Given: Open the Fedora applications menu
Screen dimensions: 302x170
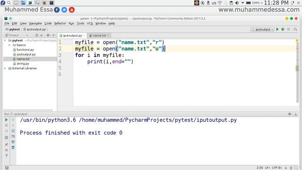Looking at the screenshot, I should click(x=3, y=3).
